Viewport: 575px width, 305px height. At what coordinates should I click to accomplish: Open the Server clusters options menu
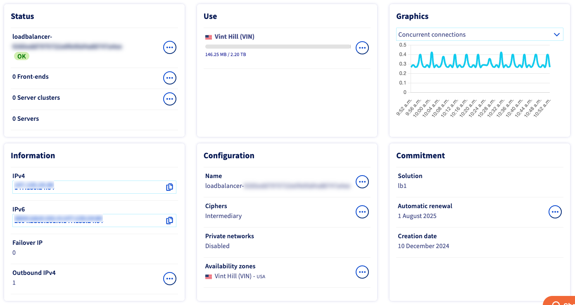click(x=170, y=99)
